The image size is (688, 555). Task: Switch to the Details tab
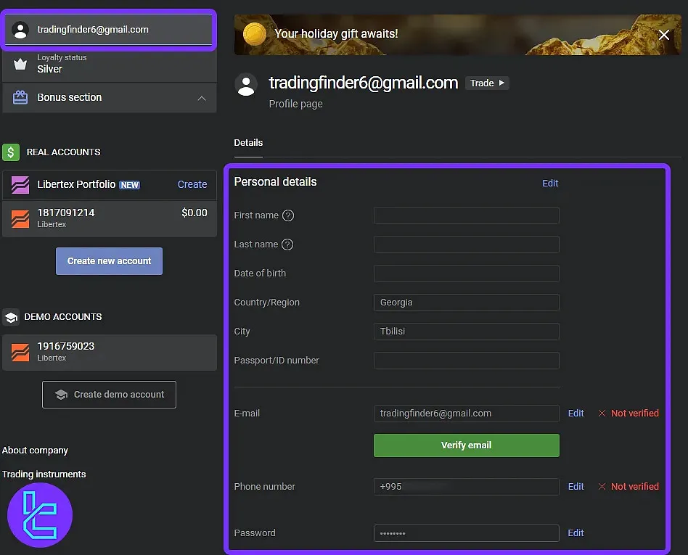248,143
